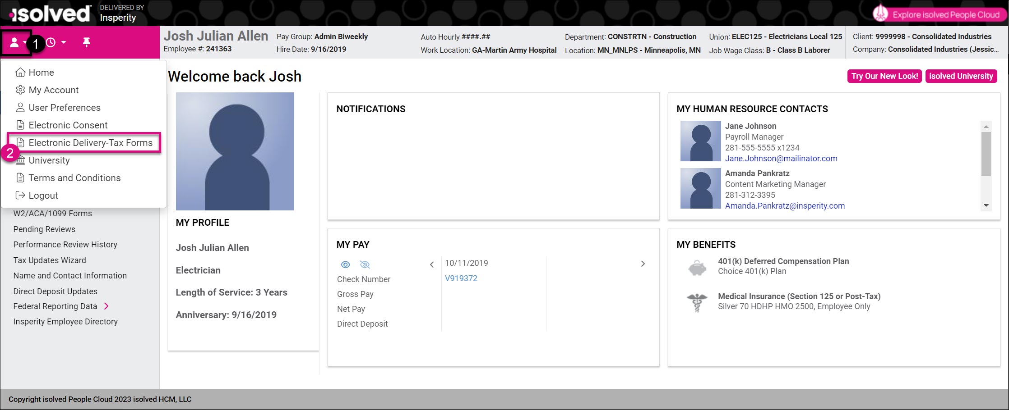The image size is (1009, 410).
Task: Click the isolved logo
Action: click(x=51, y=14)
